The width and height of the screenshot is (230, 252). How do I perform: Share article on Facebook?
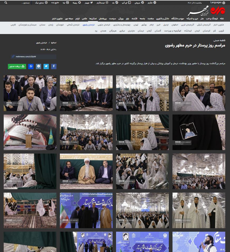54,66
